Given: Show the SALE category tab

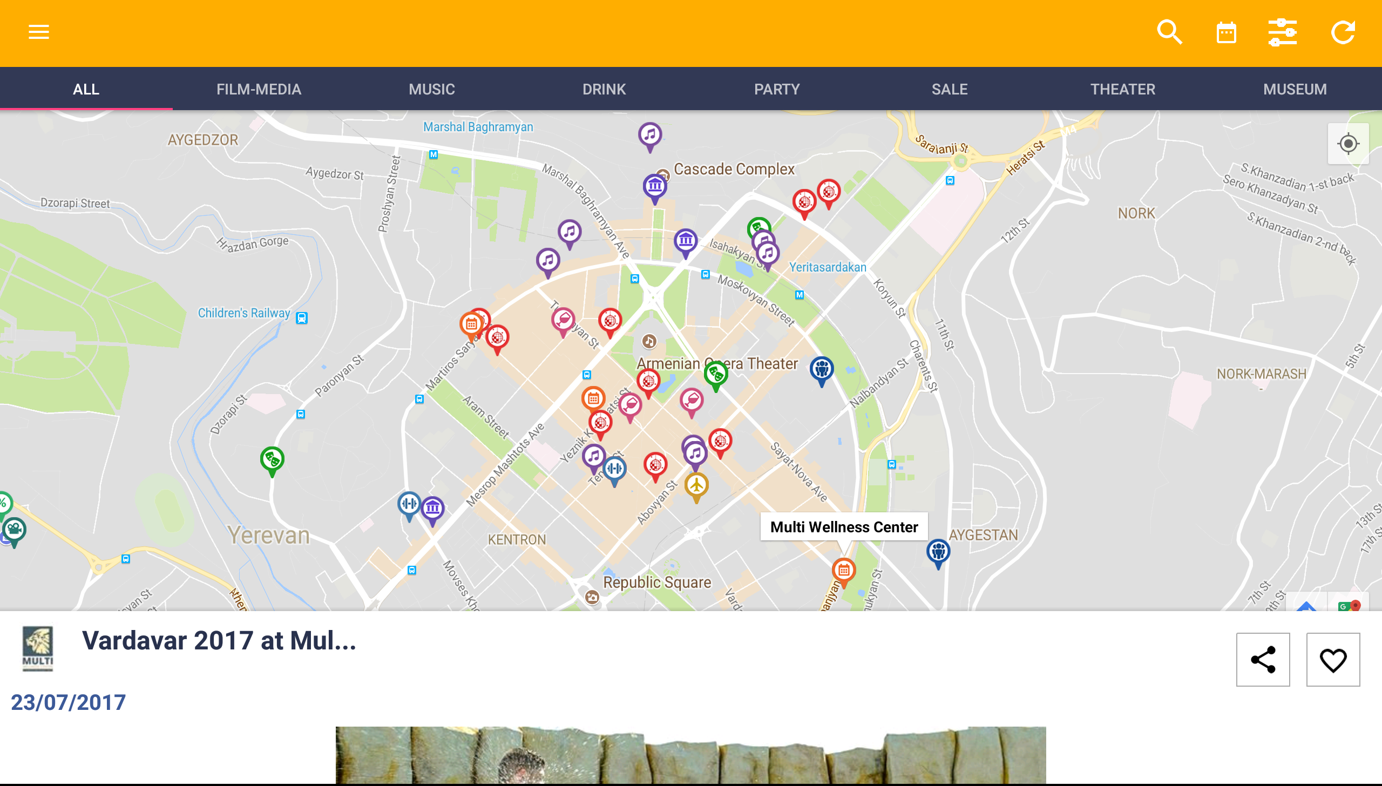Looking at the screenshot, I should click(950, 89).
